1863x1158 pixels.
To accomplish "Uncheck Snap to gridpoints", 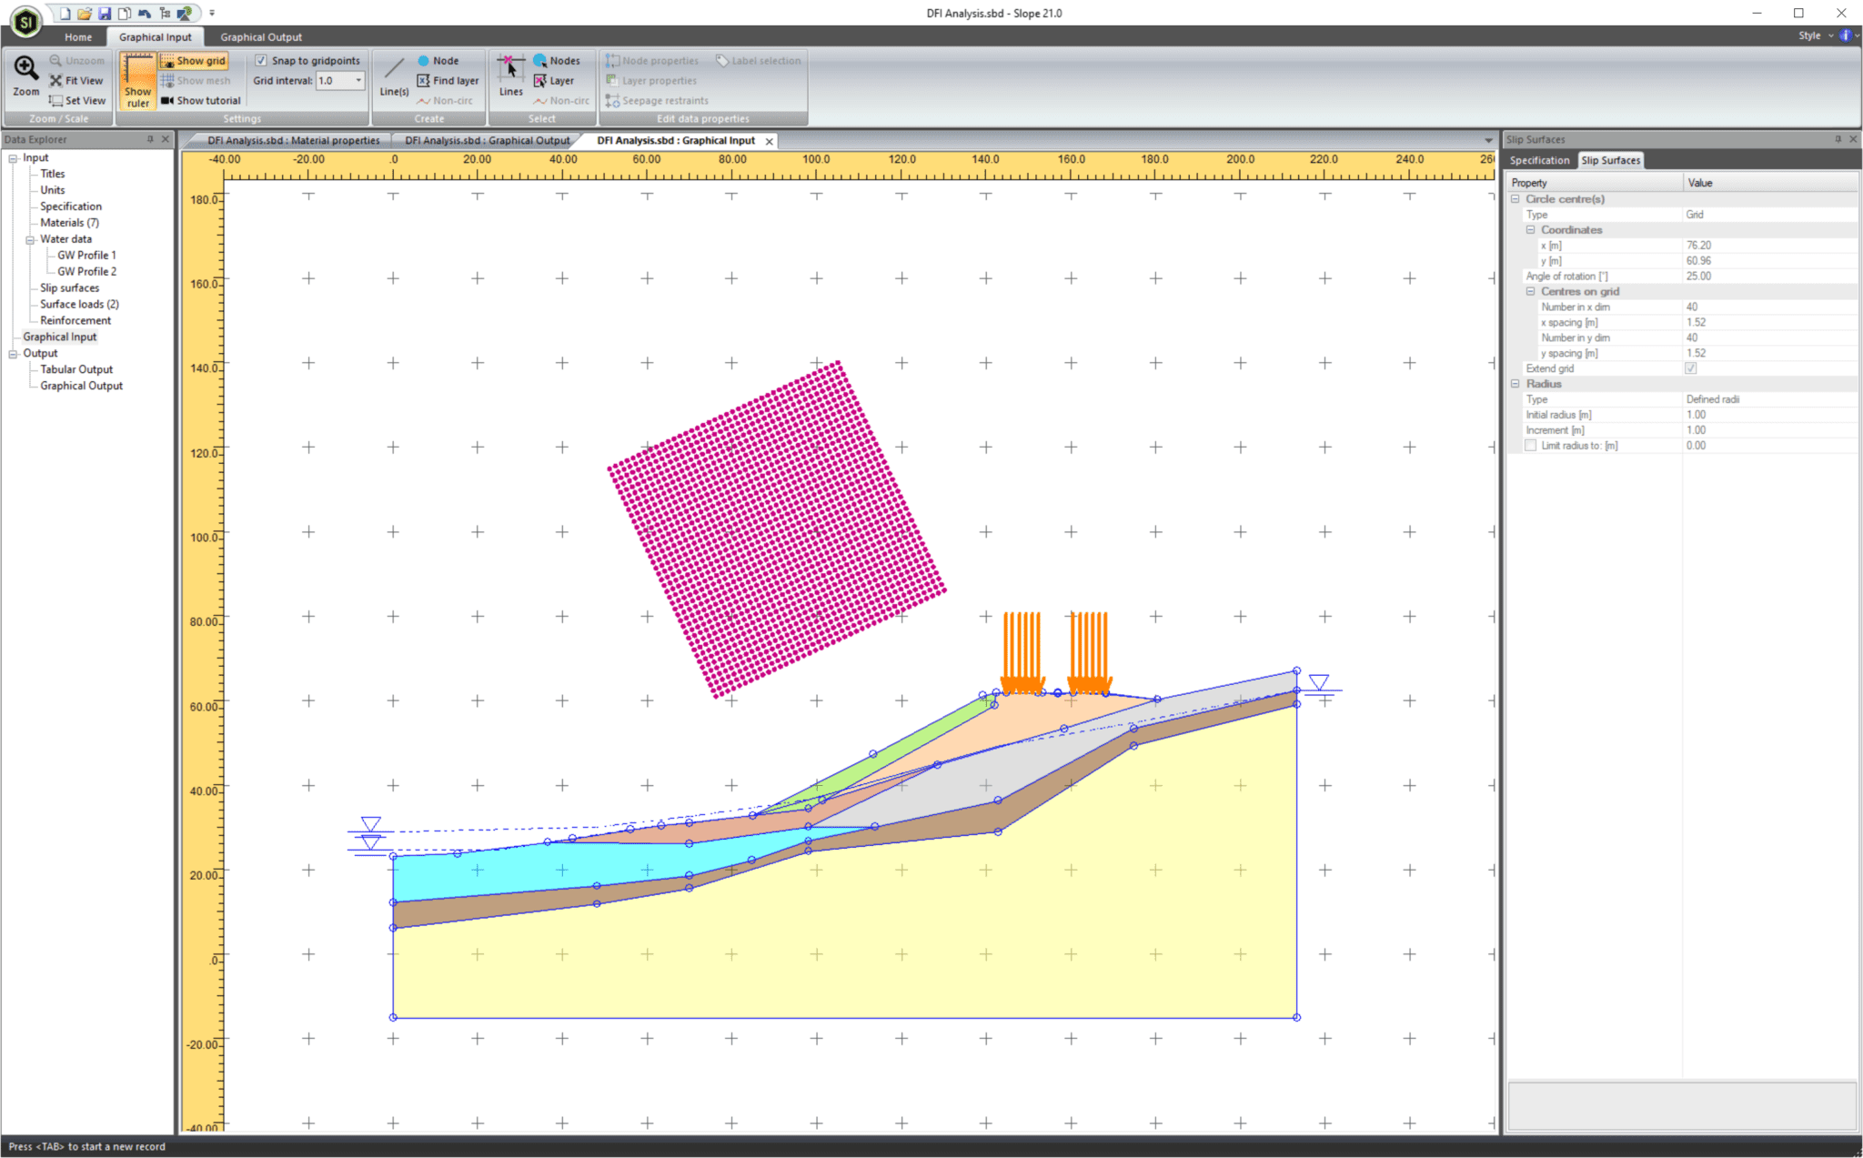I will (263, 60).
